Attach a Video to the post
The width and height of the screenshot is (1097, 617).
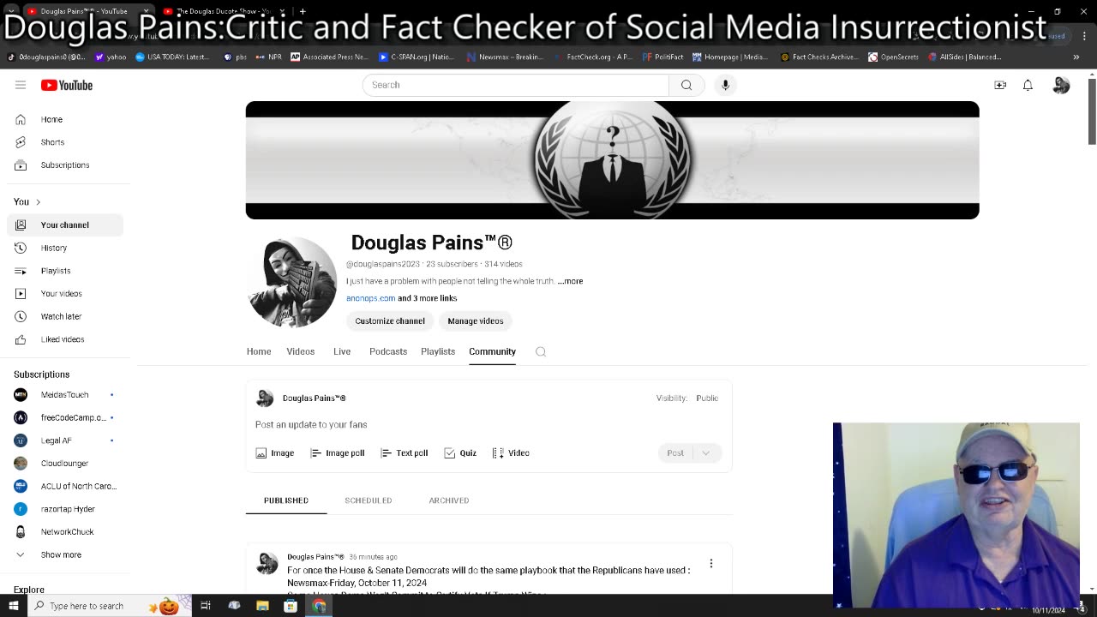[511, 452]
